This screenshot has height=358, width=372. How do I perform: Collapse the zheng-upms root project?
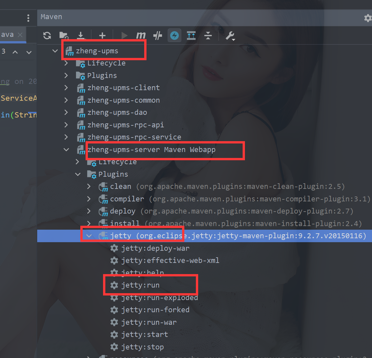coord(55,51)
